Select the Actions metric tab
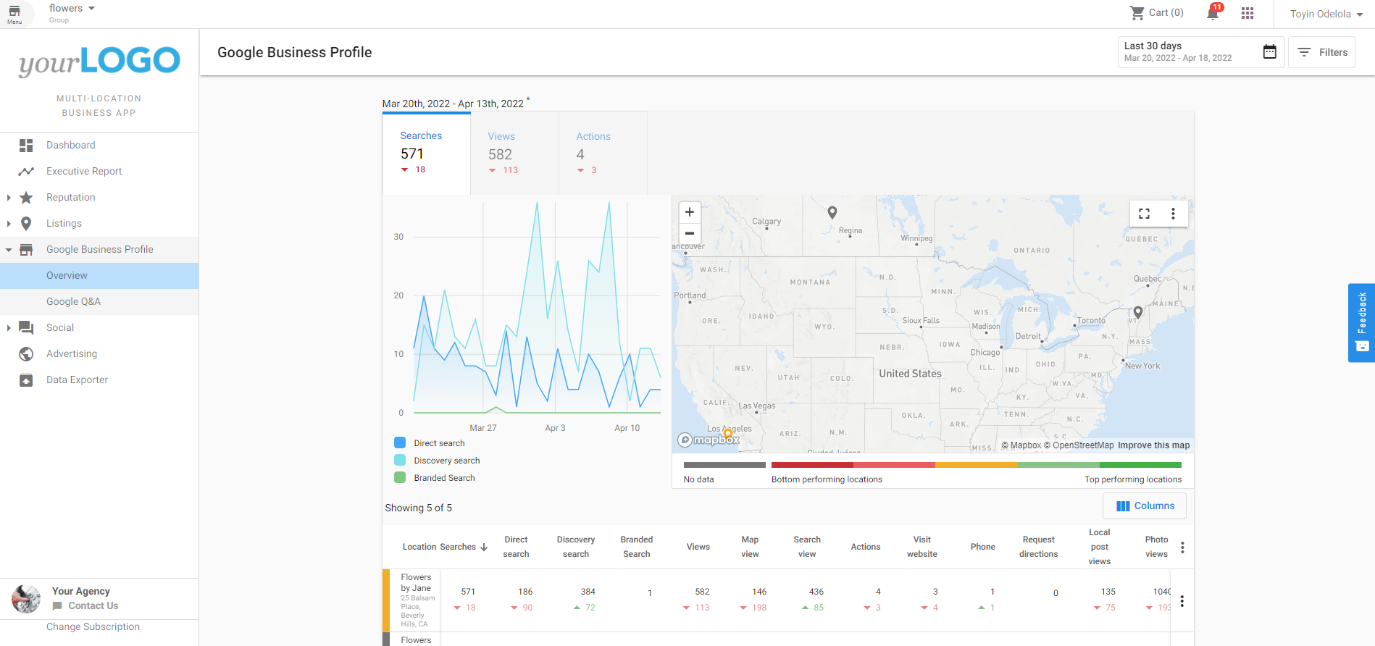Screen dimensions: 1375x646 coord(603,152)
